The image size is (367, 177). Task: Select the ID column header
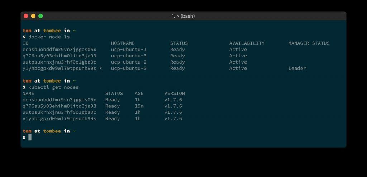point(25,43)
